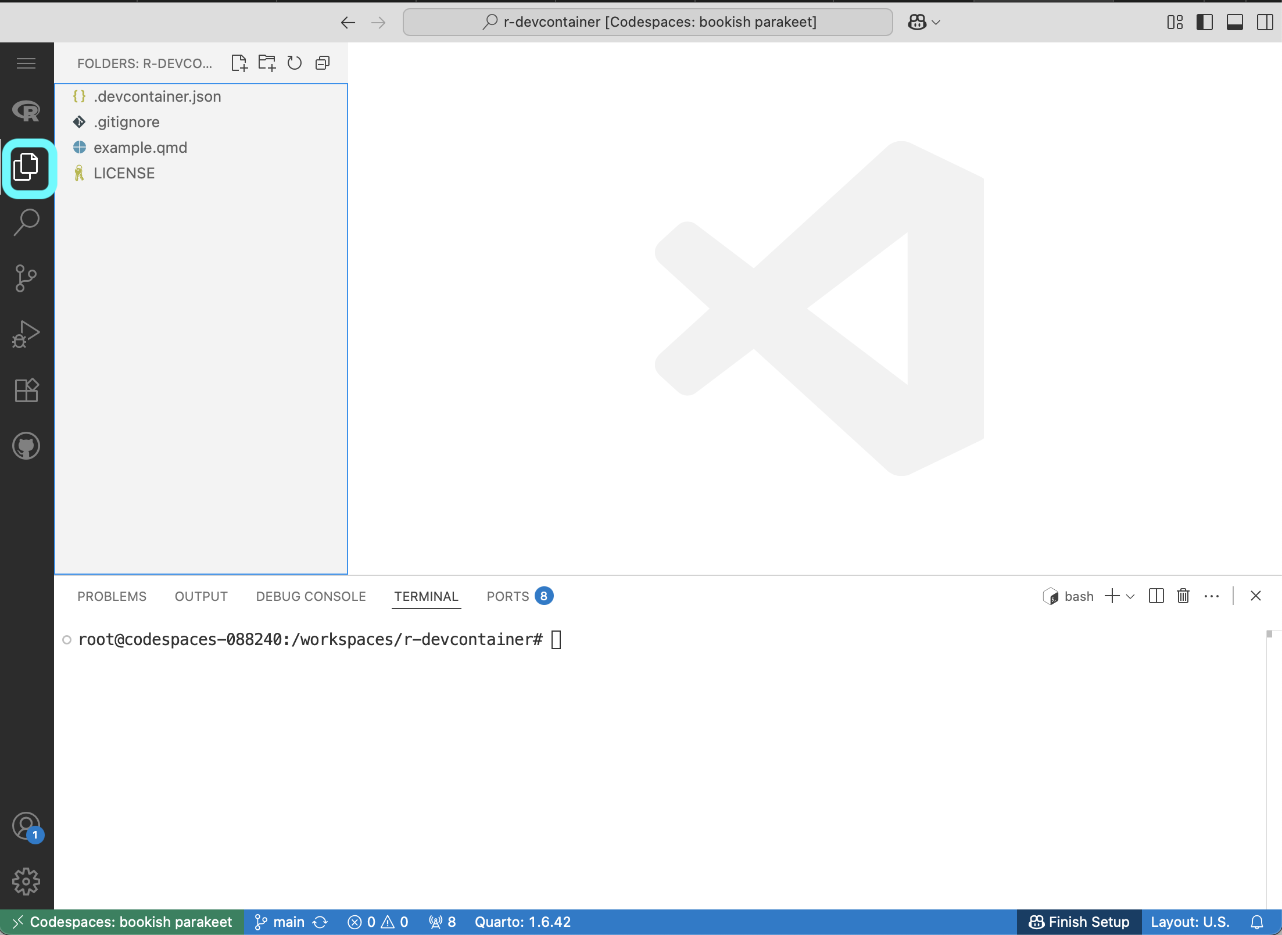
Task: Switch to the OUTPUT tab
Action: point(201,596)
